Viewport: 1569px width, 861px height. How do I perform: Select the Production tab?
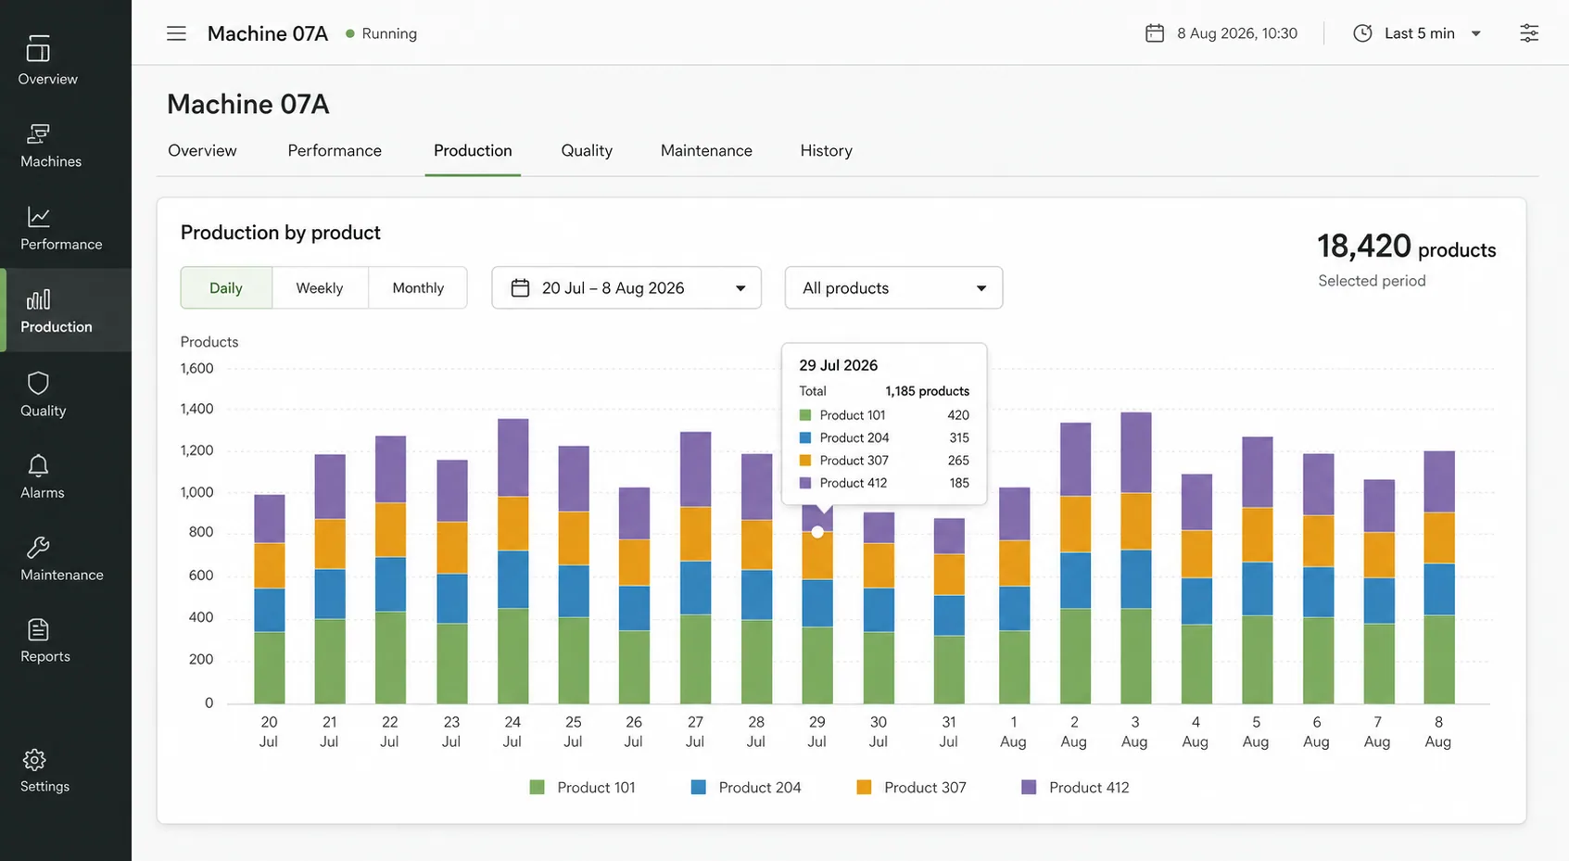(x=473, y=151)
